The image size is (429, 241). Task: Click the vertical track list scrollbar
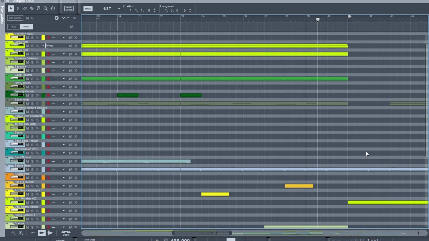click(426, 100)
